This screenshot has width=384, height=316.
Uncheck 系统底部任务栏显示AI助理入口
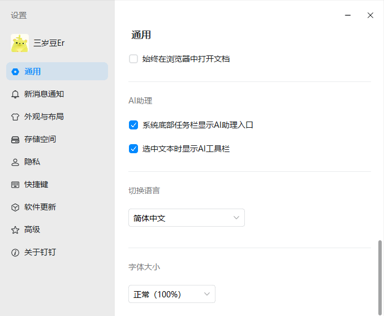[x=133, y=125]
